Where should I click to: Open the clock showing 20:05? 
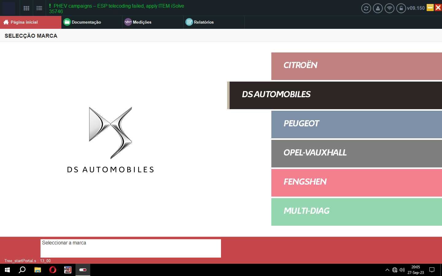point(416,270)
